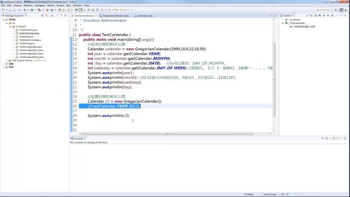Screen dimensions: 350x197
Task: Click the New Java Class green icon
Action: tap(51, 10)
